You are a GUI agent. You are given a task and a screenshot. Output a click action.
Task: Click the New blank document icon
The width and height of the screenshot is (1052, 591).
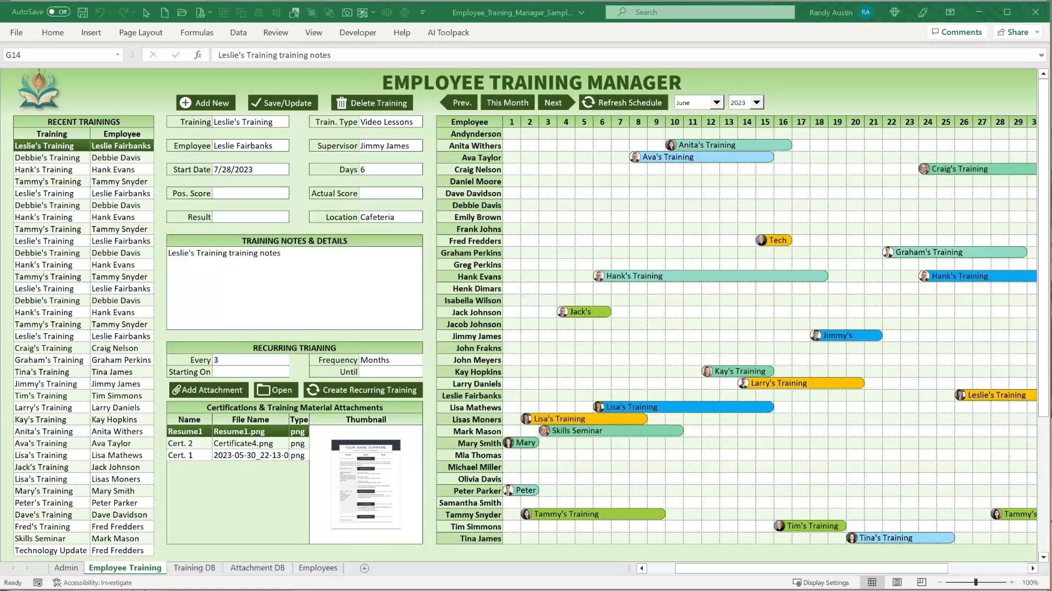[x=164, y=12]
